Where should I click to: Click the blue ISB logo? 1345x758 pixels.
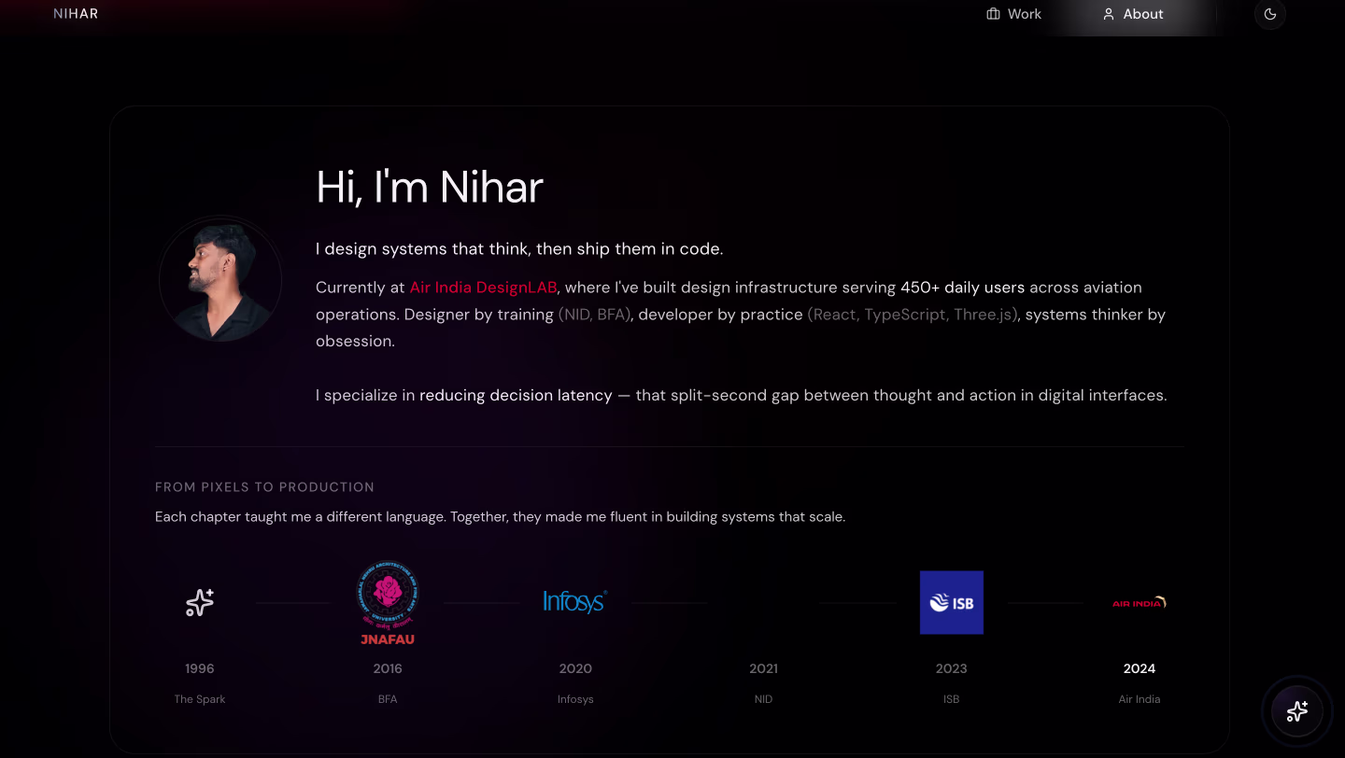click(x=951, y=602)
